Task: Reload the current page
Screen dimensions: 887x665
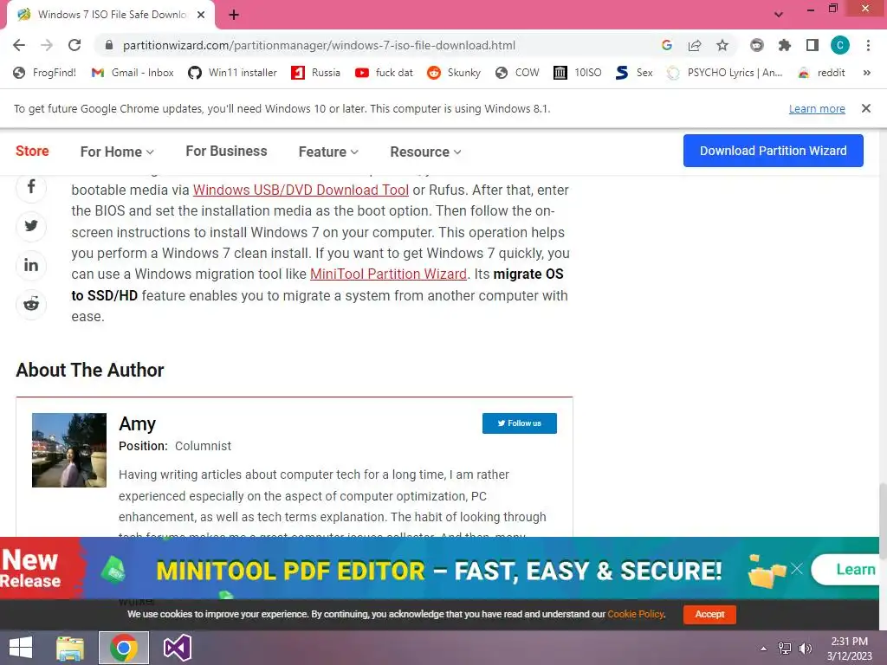Action: click(x=74, y=45)
